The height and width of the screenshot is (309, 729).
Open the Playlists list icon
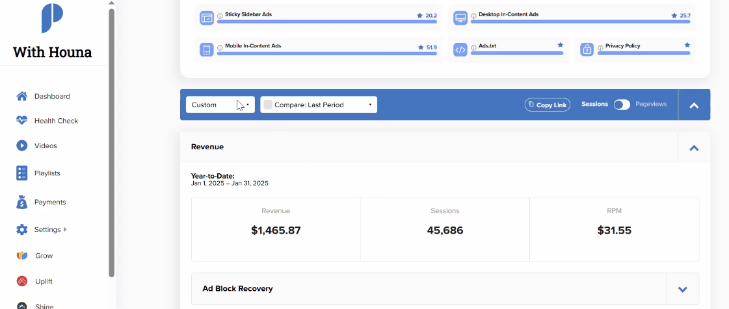22,173
